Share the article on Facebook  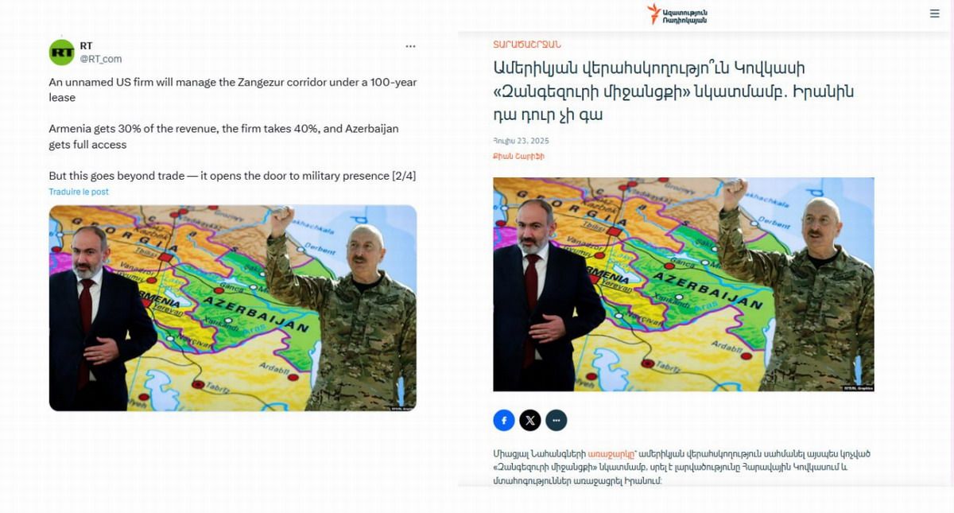(x=504, y=420)
